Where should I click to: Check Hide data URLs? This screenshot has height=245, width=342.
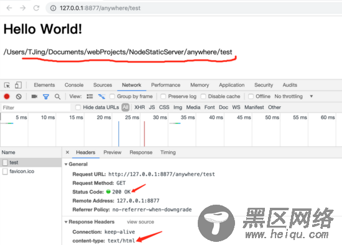point(78,107)
